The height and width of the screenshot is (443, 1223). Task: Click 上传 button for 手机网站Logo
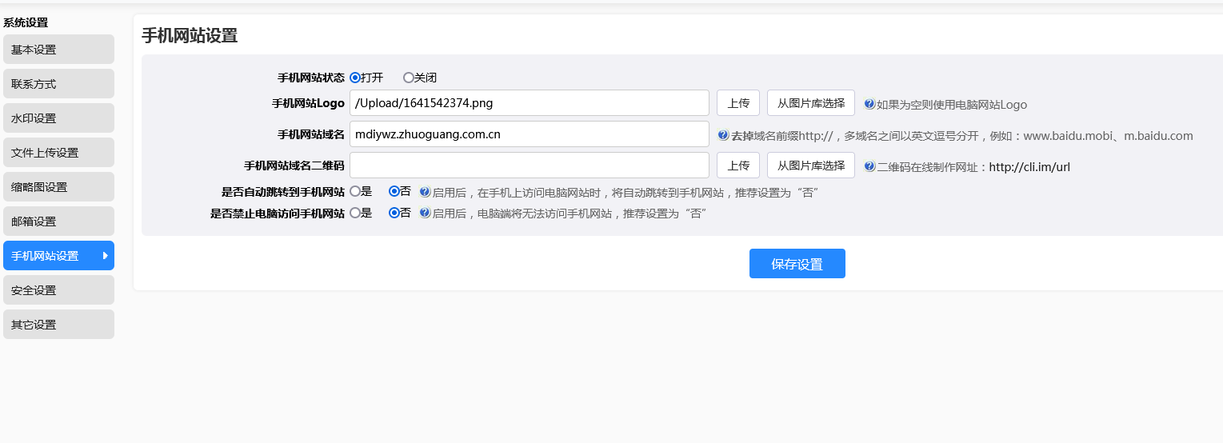tap(738, 102)
